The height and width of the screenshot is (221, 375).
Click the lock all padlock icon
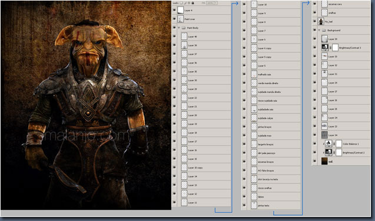tap(193, 3)
